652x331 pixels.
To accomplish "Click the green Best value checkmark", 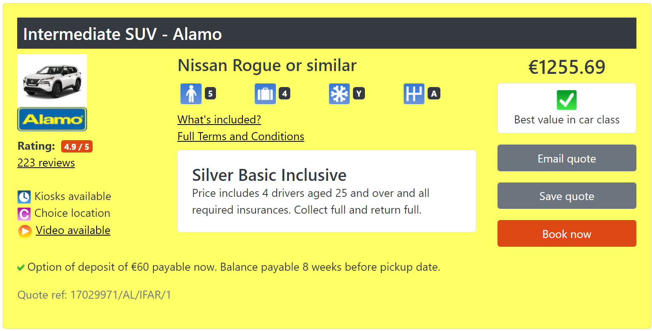I will (567, 100).
